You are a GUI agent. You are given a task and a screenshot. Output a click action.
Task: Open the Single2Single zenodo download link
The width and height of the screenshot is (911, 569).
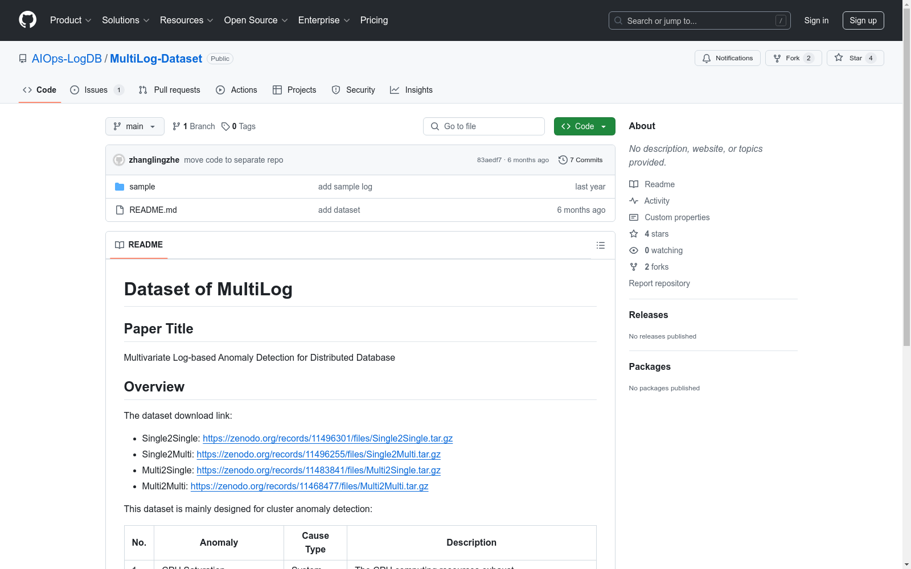[x=327, y=438]
